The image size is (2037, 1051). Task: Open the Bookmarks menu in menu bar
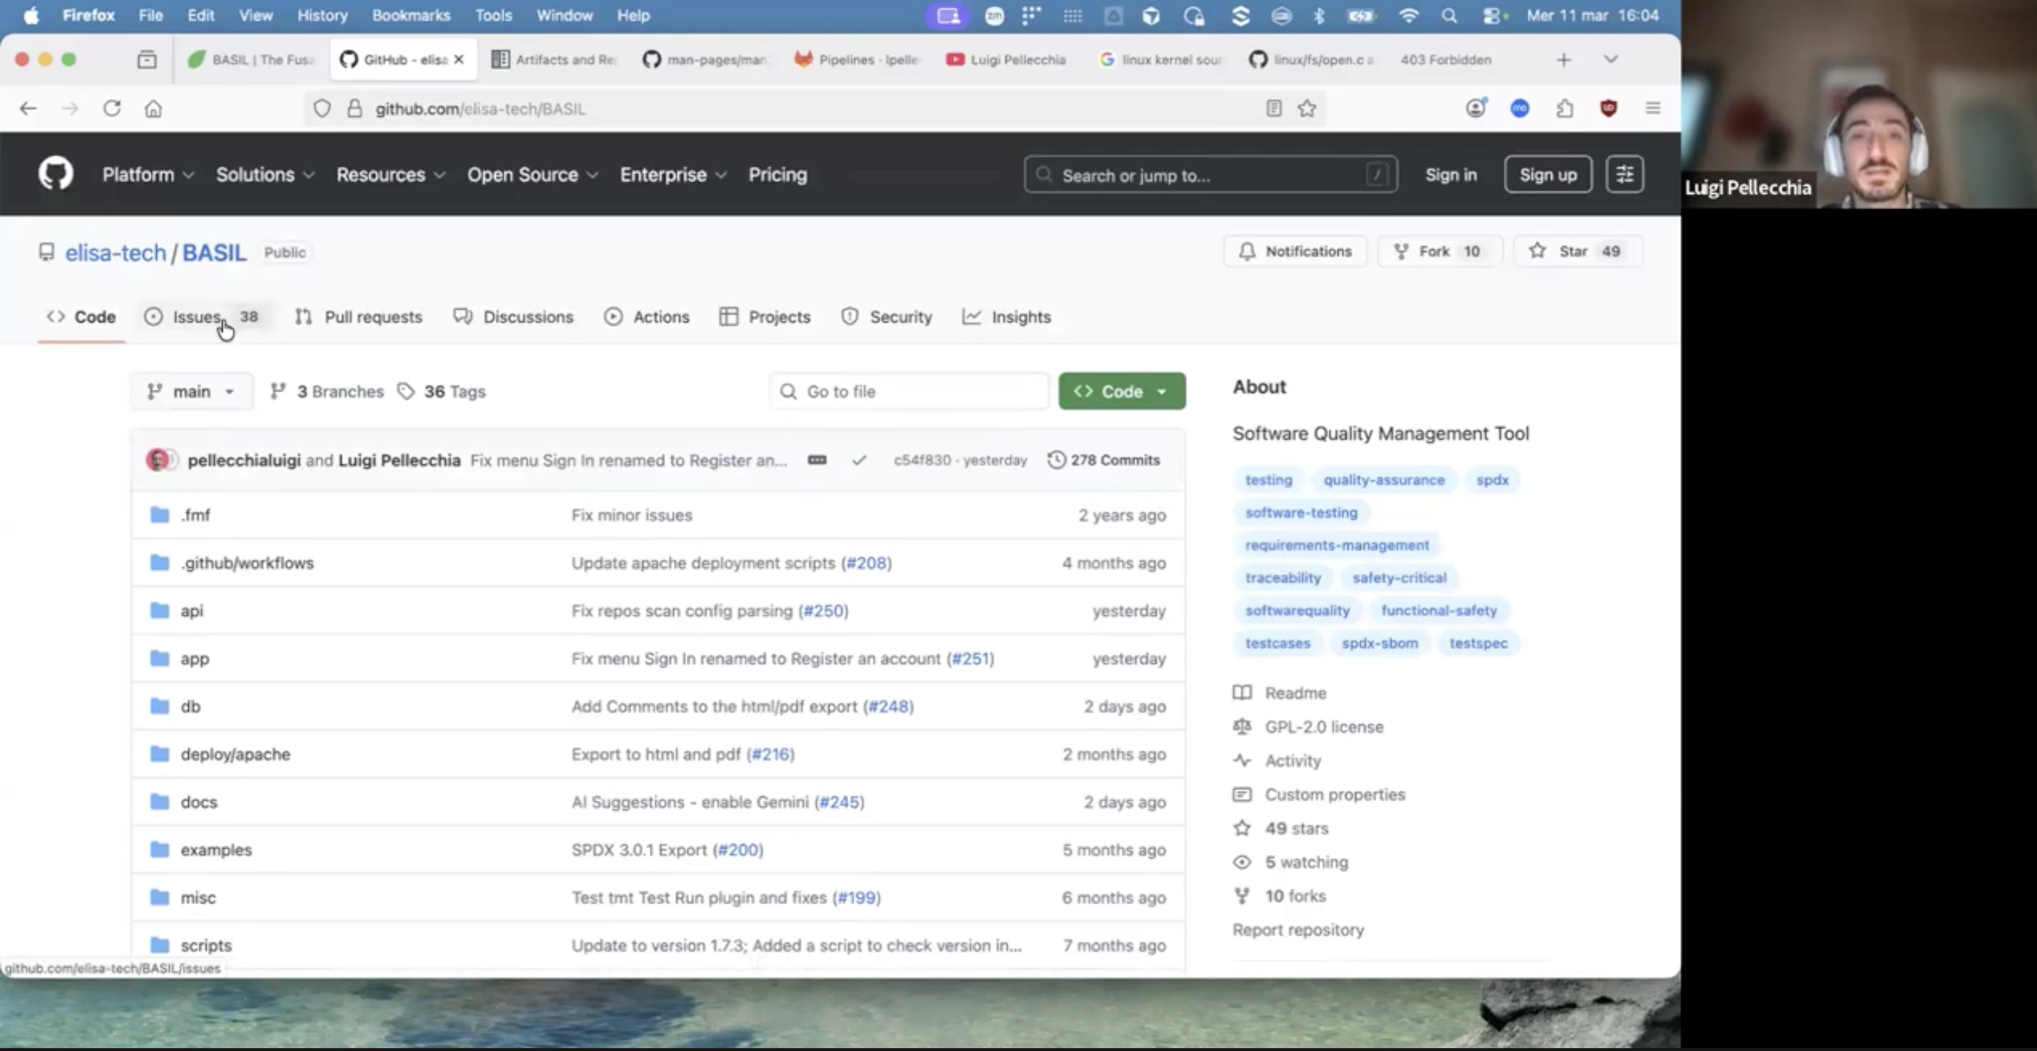[410, 15]
